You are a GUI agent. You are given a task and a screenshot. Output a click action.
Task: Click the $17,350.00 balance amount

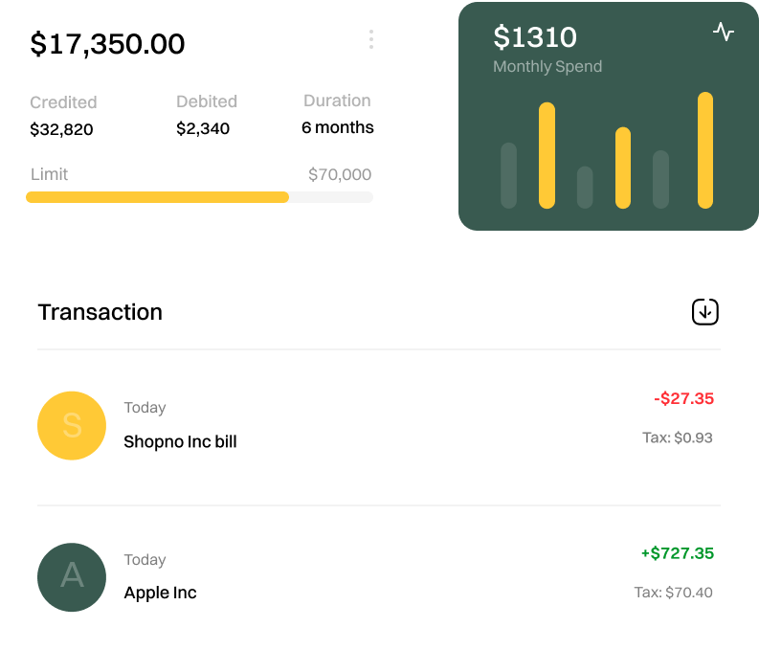click(107, 44)
